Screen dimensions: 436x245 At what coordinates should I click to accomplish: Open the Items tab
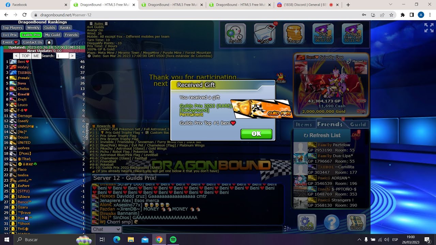click(304, 125)
